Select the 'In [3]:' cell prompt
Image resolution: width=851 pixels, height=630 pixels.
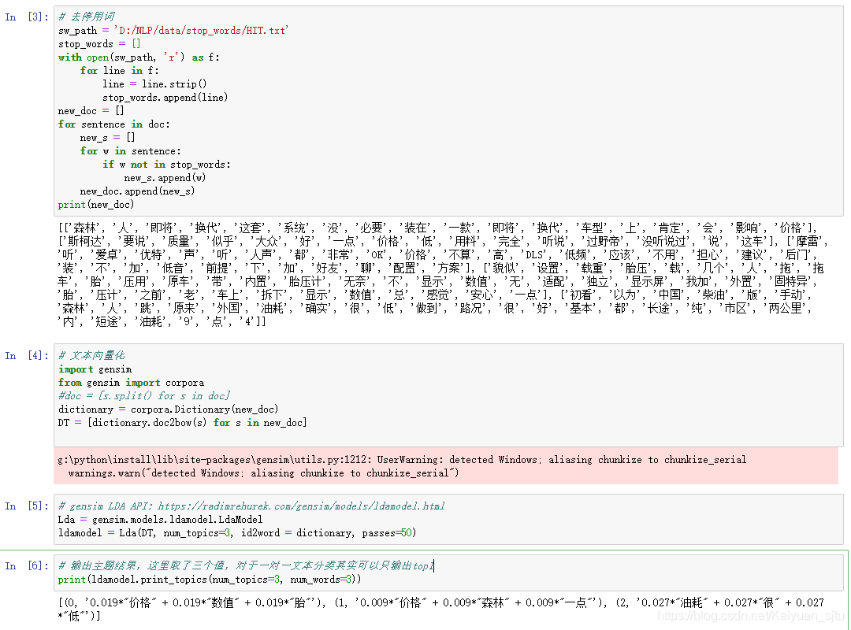27,17
